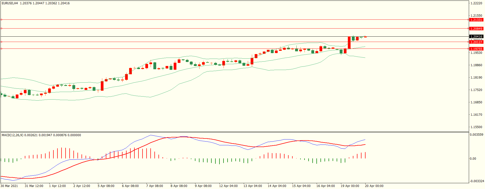
Task: Click the 30 Mar 2021 date label
Action: coord(9,186)
